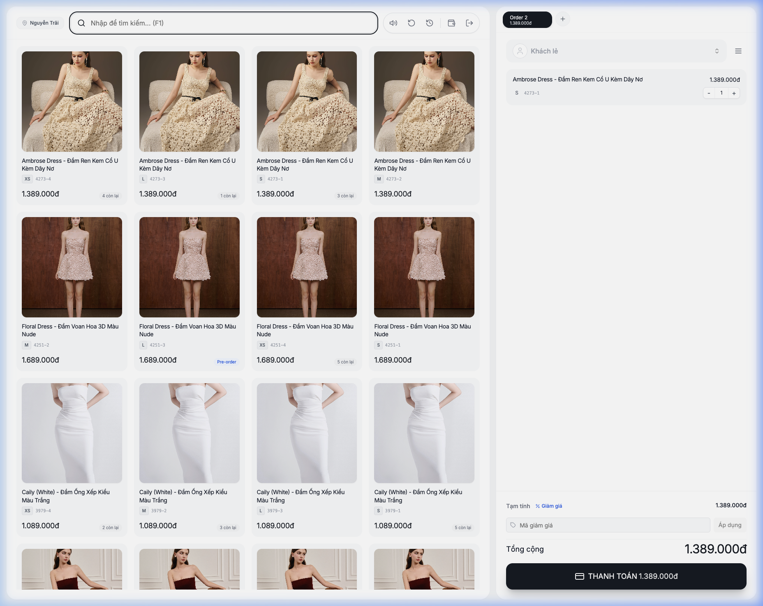This screenshot has width=763, height=606.
Task: Click the quantity value 1 field
Action: (721, 93)
